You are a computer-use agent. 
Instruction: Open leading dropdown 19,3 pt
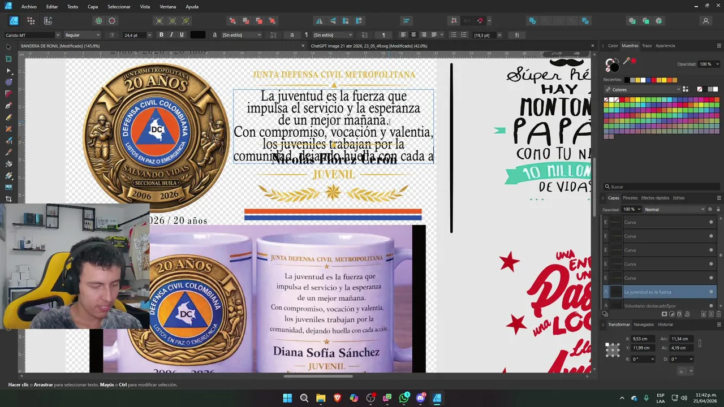(488, 35)
